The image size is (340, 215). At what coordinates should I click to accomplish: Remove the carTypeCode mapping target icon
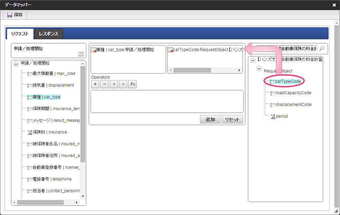tap(171, 50)
